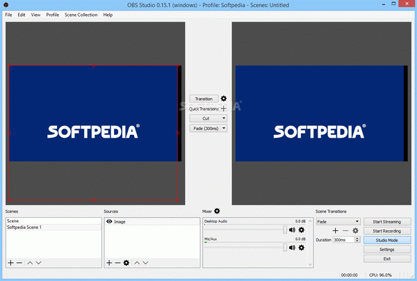Add a quick transition with plus icon
This screenshot has width=417, height=281.
(x=224, y=109)
